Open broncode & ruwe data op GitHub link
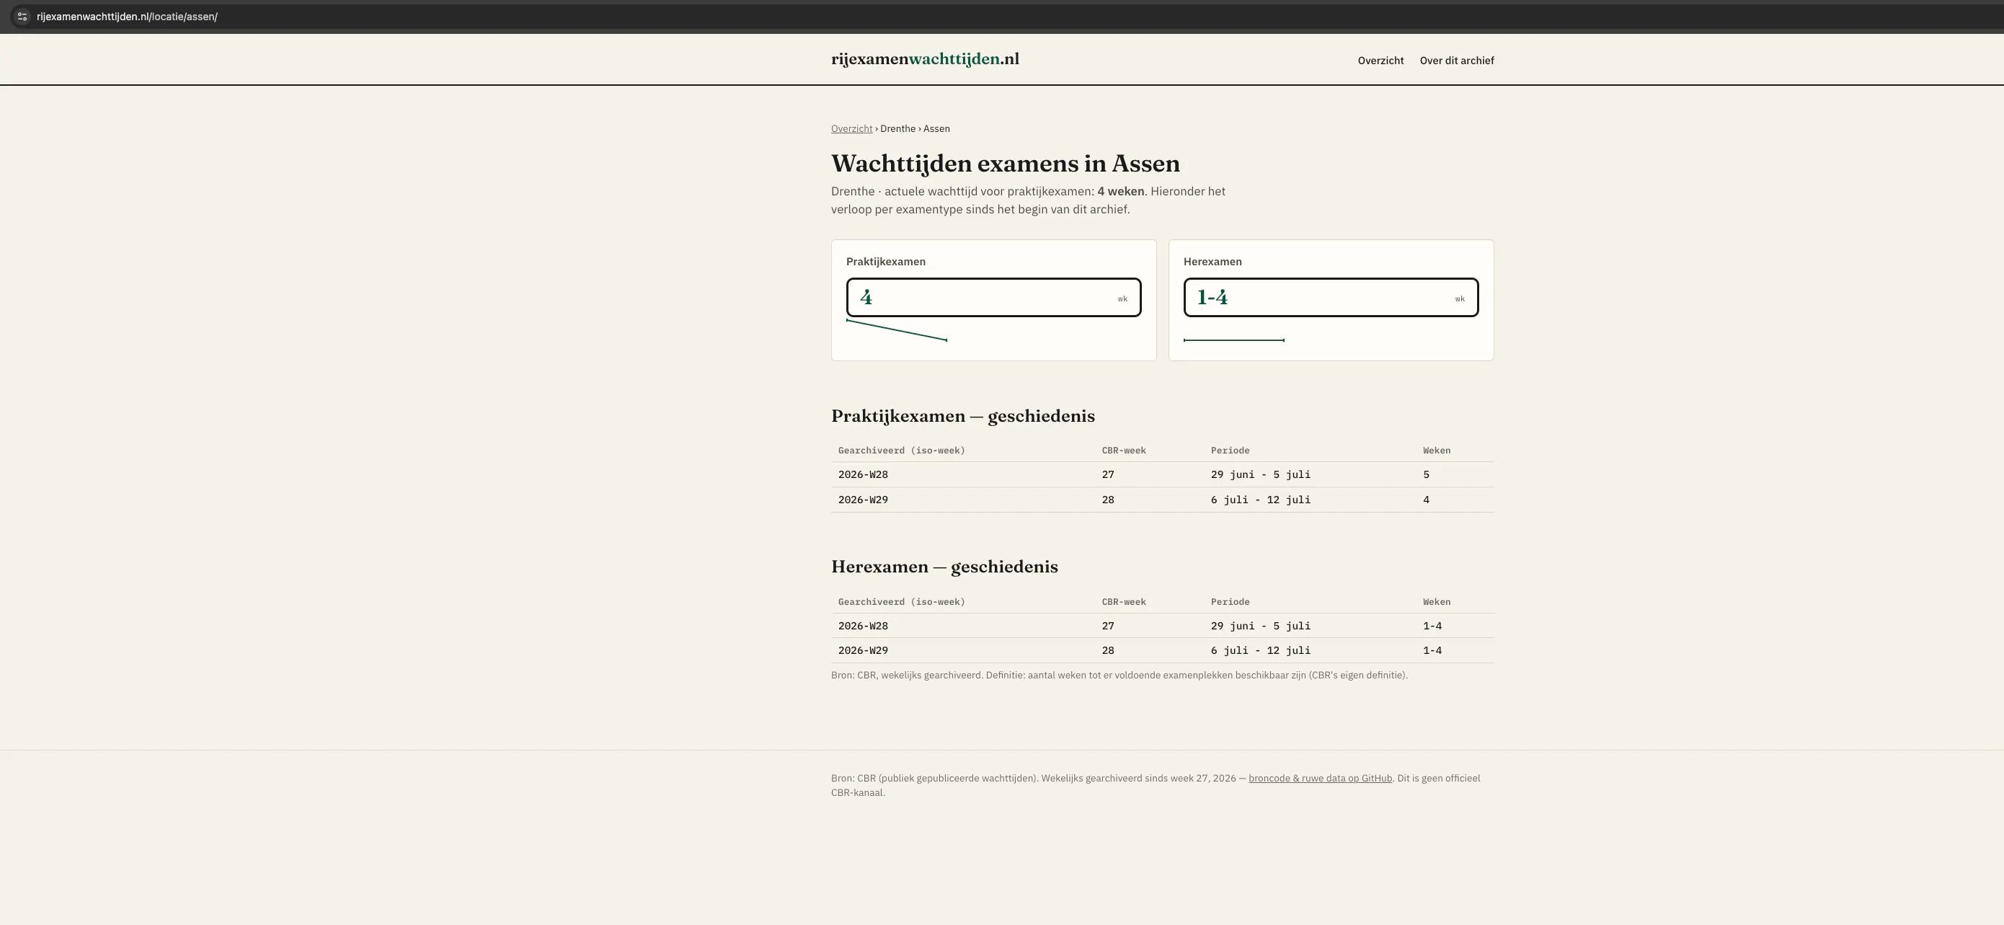 tap(1320, 778)
